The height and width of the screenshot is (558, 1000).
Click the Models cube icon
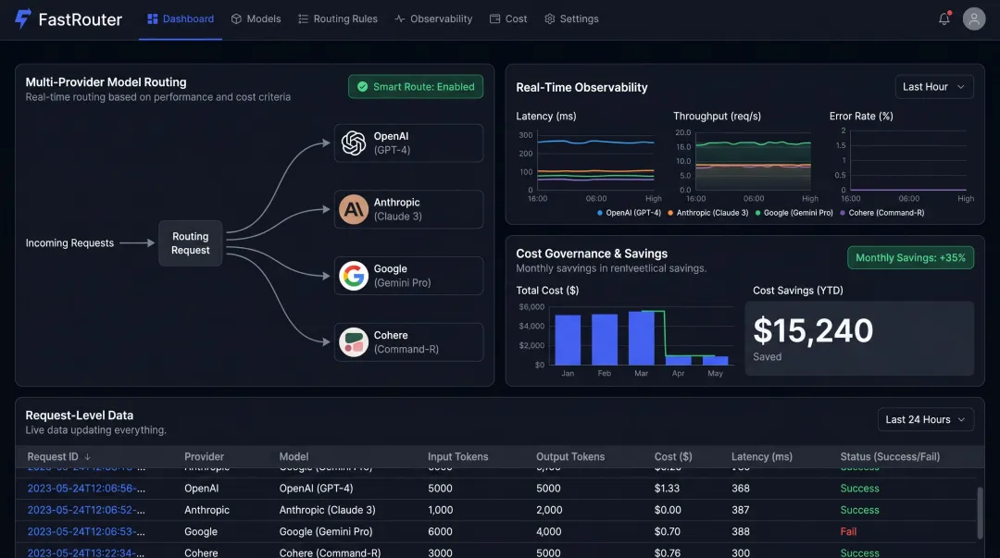coord(236,19)
